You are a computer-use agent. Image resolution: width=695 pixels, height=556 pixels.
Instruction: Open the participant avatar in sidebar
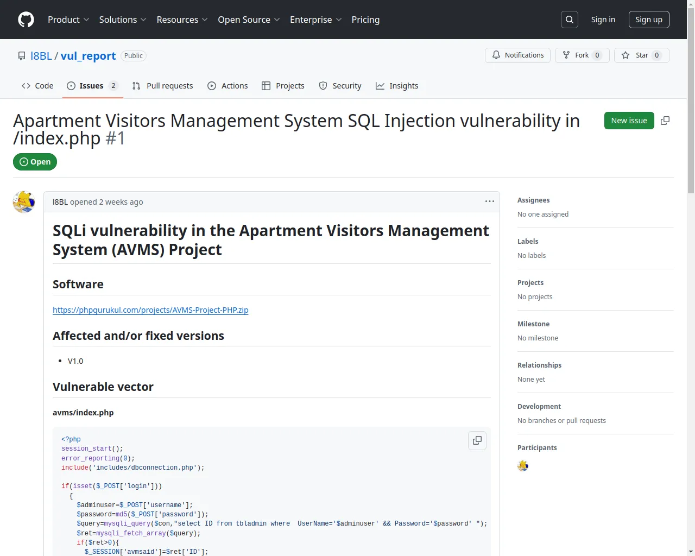(523, 466)
